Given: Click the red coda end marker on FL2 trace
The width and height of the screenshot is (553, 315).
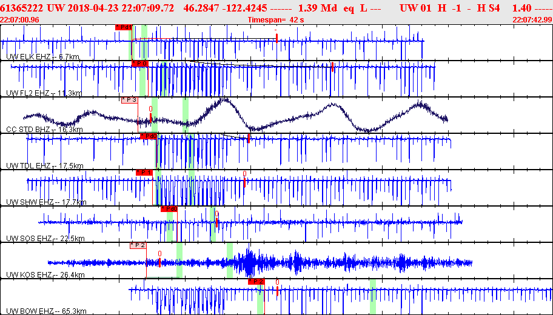Looking at the screenshot, I should [x=332, y=67].
